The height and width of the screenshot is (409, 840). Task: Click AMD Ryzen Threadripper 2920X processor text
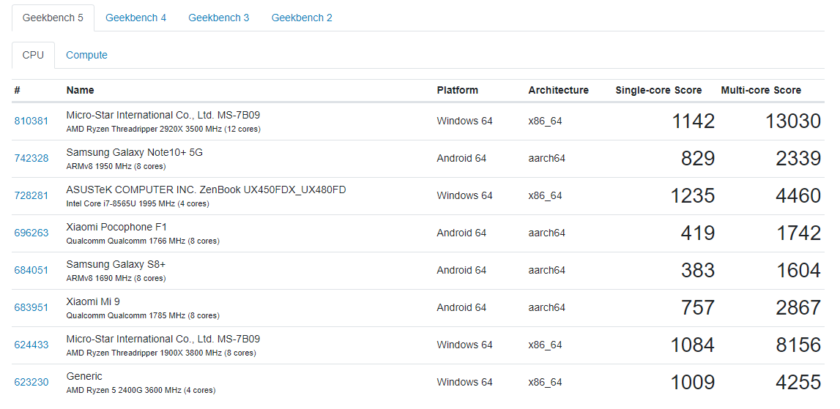163,130
